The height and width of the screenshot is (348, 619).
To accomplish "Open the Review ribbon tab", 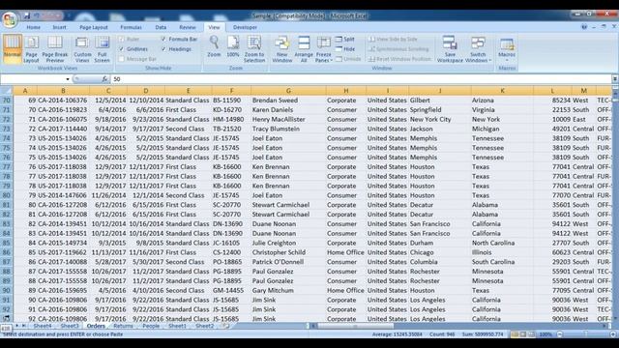I will pos(188,27).
